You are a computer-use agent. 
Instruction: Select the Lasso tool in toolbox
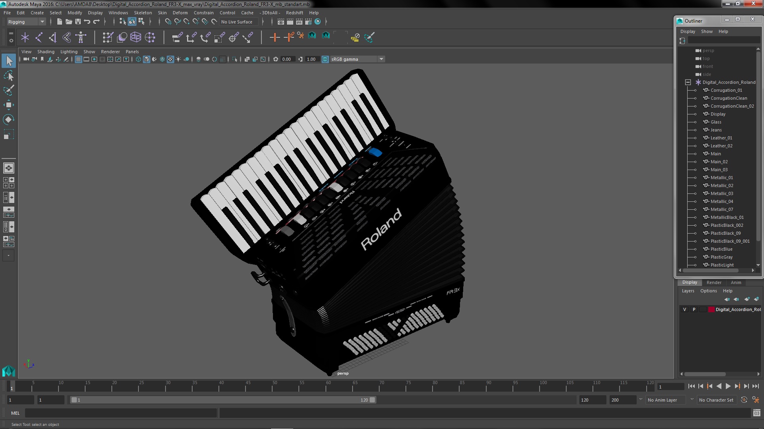9,75
